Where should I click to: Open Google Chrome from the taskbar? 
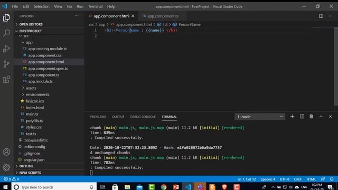pos(164,187)
